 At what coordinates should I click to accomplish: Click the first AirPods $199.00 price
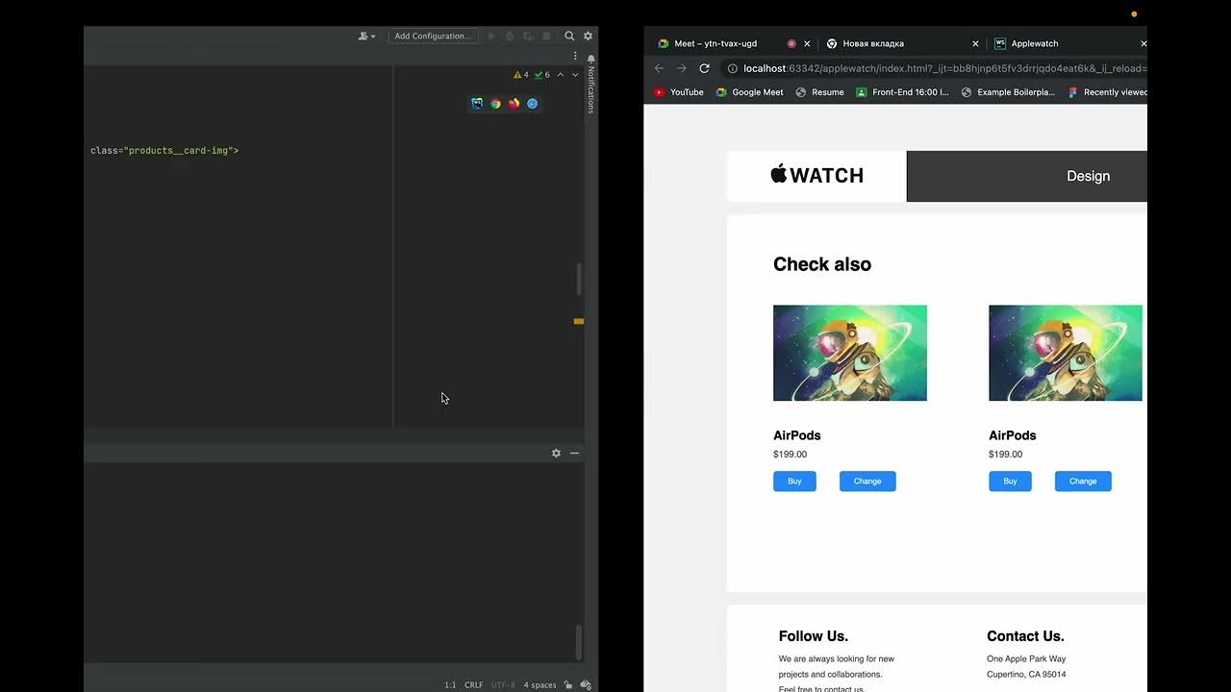[x=790, y=455]
